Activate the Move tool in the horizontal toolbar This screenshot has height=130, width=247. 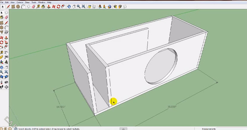54,7
